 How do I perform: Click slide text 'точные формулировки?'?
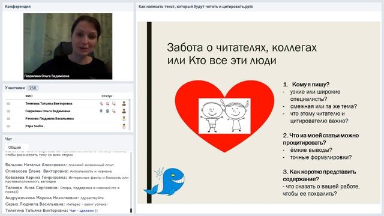click(321, 157)
